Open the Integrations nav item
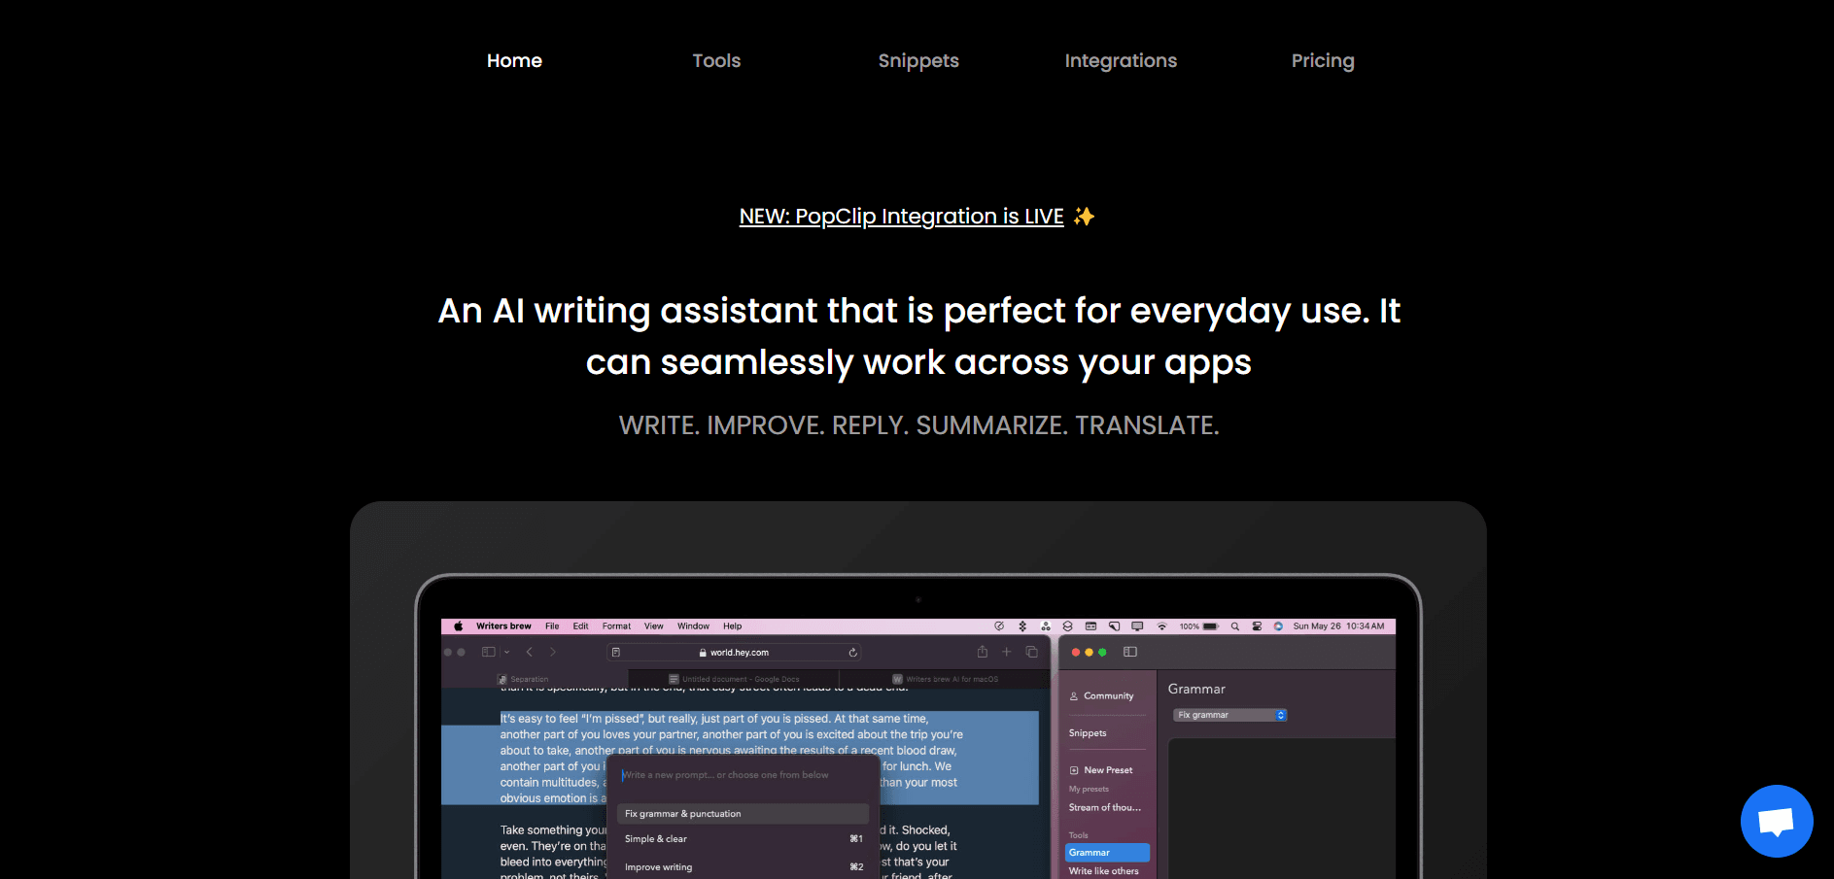The height and width of the screenshot is (879, 1834). [1120, 60]
